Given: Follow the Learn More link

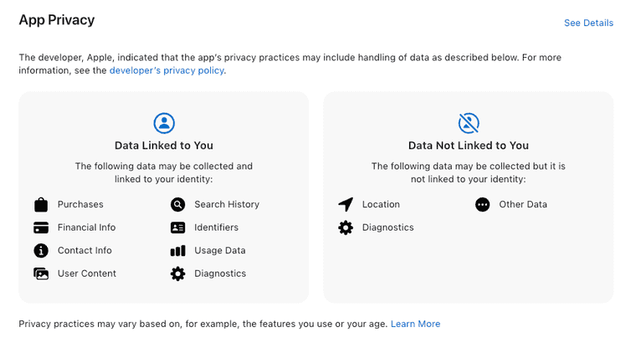Looking at the screenshot, I should tap(415, 324).
